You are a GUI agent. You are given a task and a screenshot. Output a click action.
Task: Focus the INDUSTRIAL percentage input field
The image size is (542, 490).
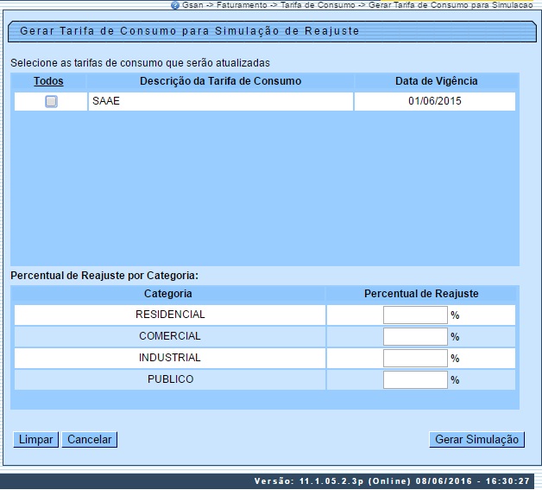point(415,358)
